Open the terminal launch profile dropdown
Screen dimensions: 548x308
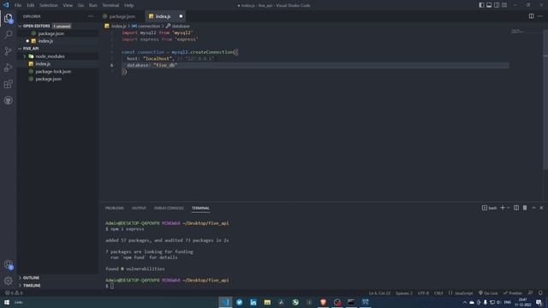click(x=508, y=208)
